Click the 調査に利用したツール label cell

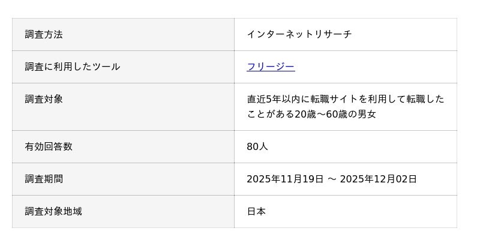coord(73,67)
